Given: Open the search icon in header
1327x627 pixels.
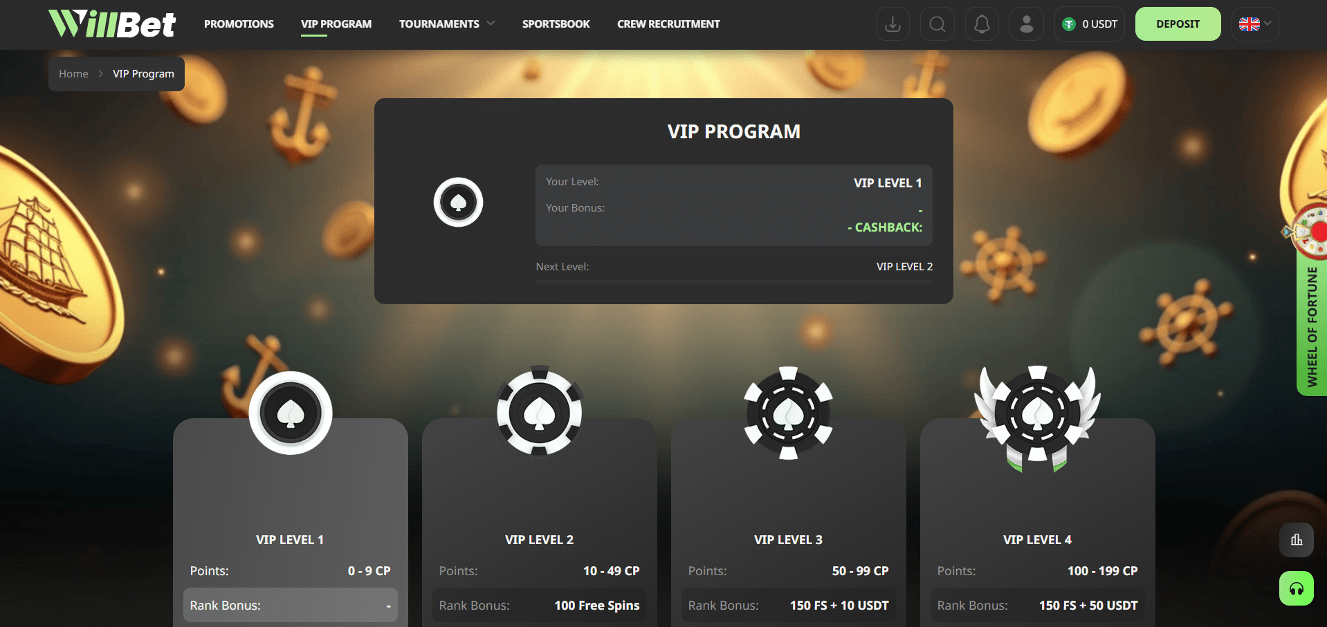Looking at the screenshot, I should [937, 24].
